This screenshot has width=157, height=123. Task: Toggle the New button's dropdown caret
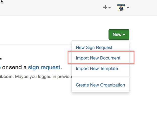pyautogui.click(x=124, y=35)
